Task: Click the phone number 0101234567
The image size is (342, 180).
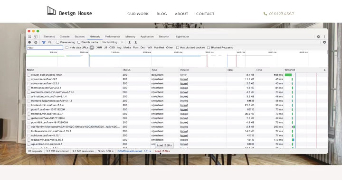Action: (x=282, y=14)
